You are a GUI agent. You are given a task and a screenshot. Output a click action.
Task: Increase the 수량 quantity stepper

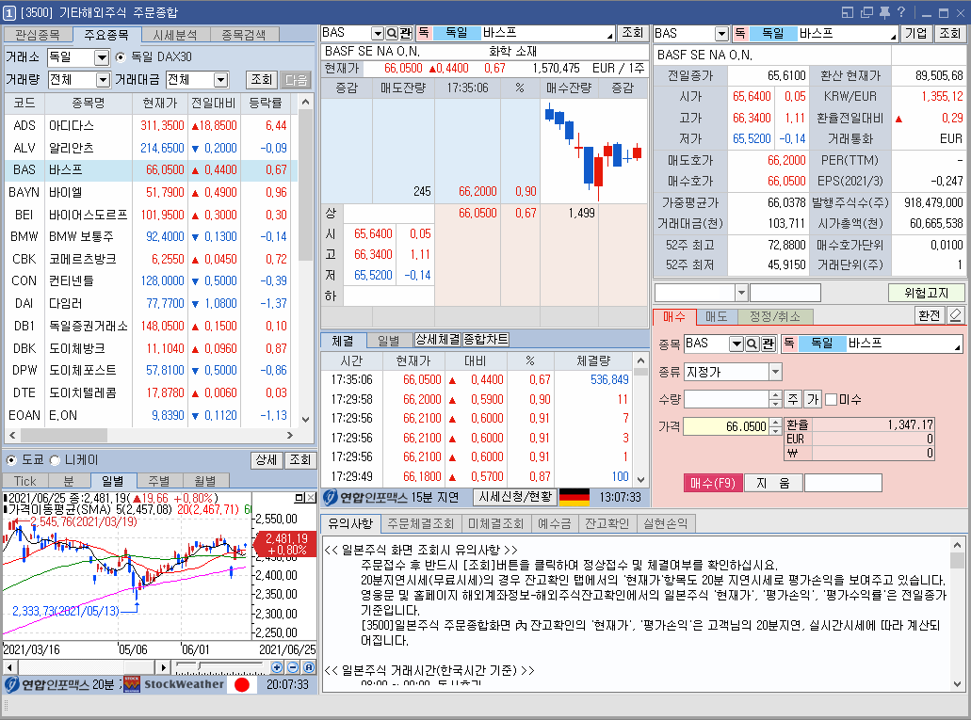click(775, 395)
